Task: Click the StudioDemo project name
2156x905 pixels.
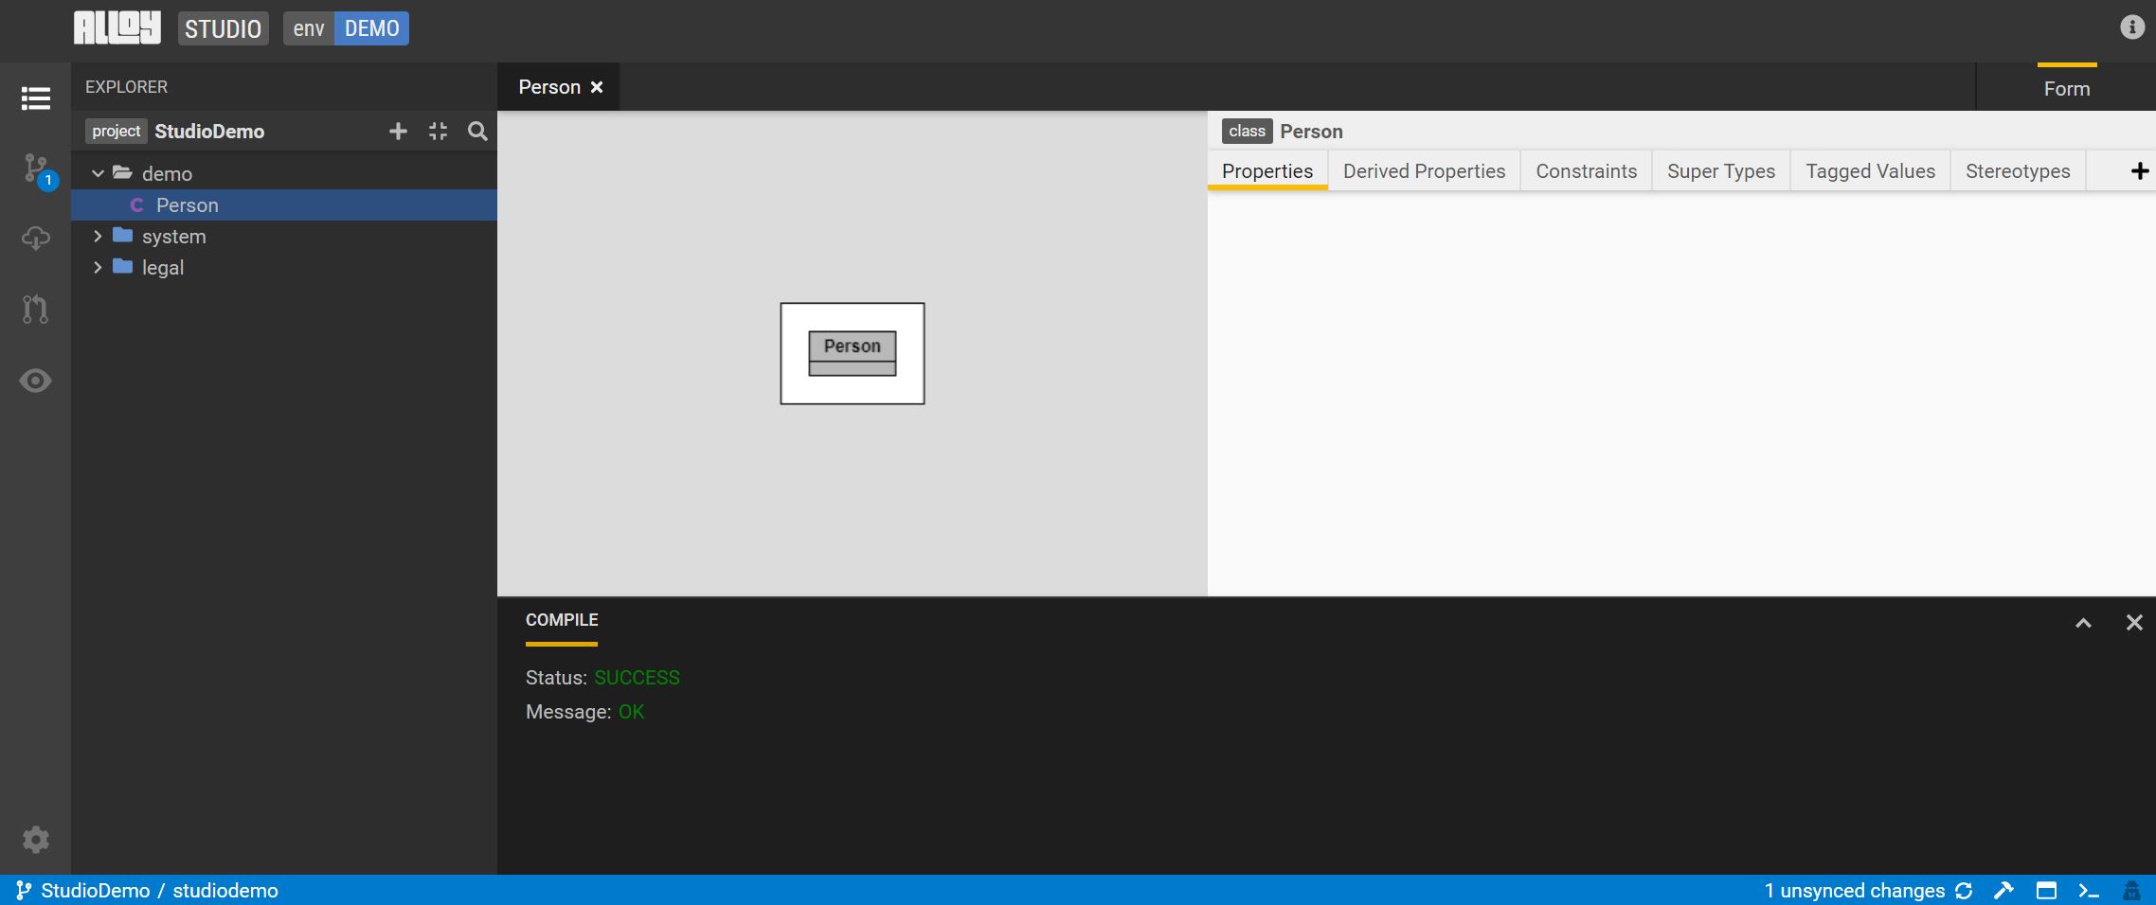Action: coord(209,132)
